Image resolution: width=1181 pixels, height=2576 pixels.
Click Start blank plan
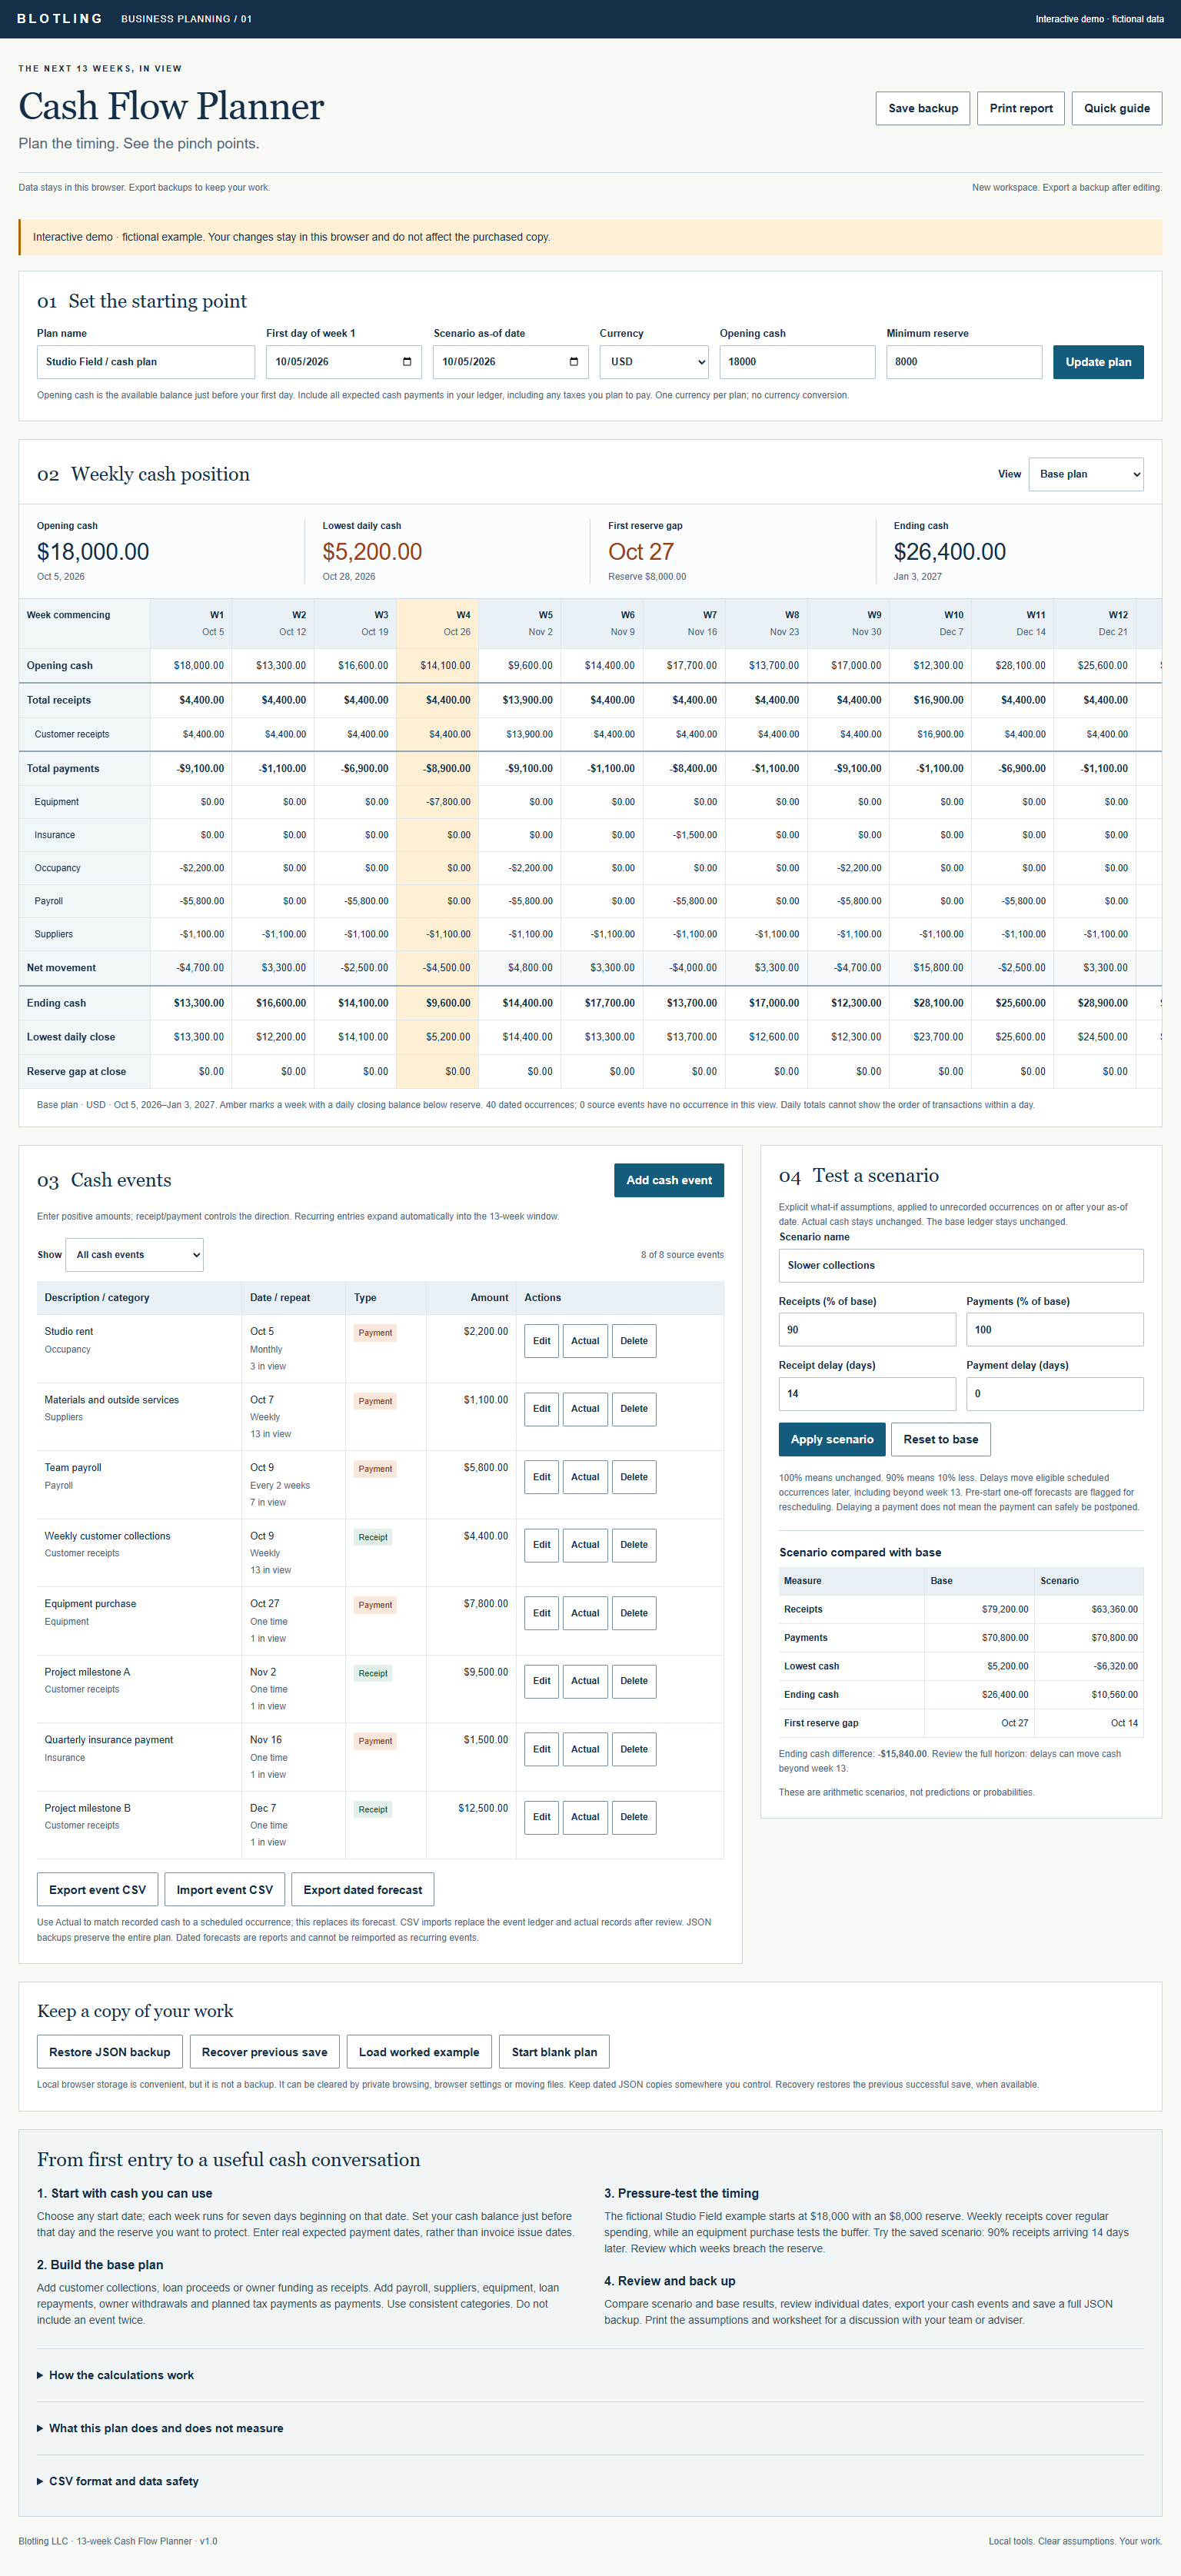click(x=554, y=2052)
